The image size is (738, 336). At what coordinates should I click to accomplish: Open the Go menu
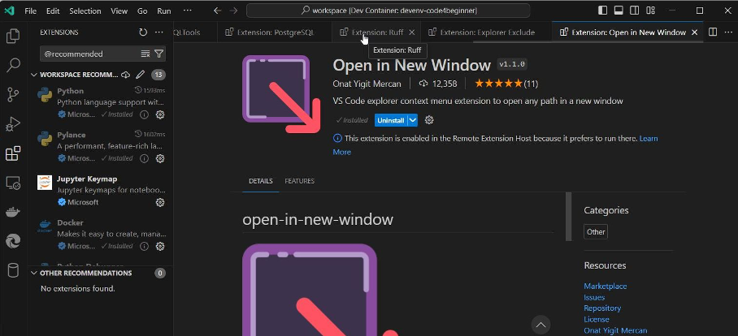142,11
